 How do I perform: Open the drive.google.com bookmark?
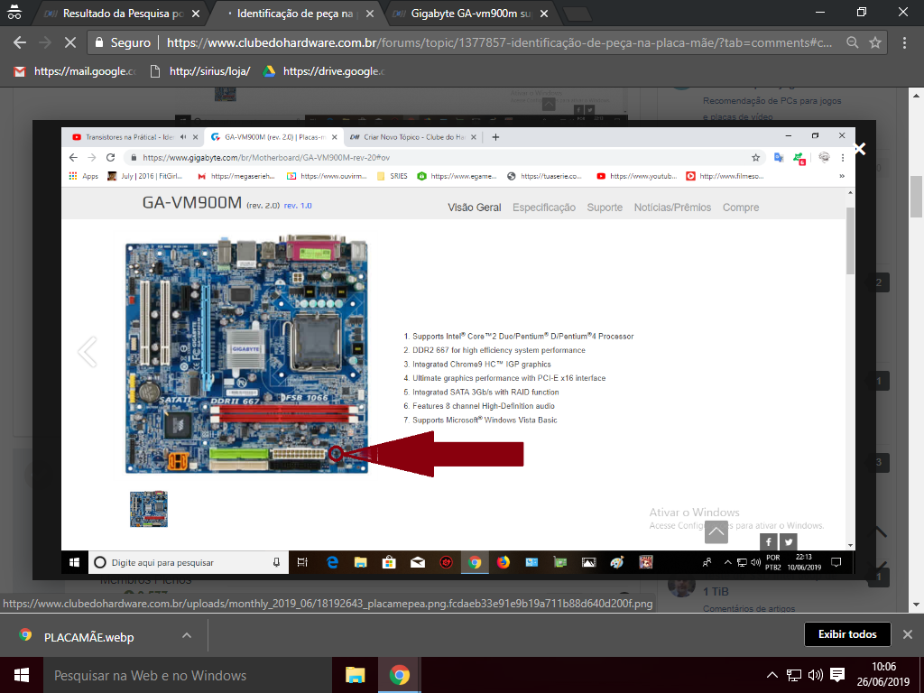coord(324,71)
